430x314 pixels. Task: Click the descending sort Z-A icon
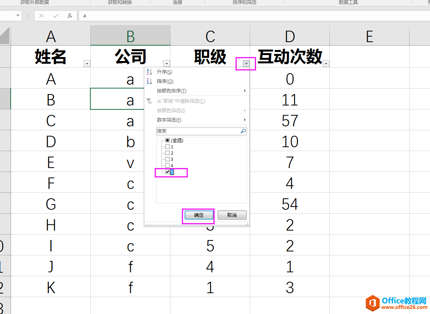149,81
